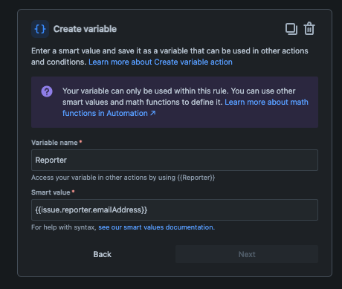Focus the Variable name field containing Reporter
Screen dimensions: 342x289
pyautogui.click(x=175, y=160)
